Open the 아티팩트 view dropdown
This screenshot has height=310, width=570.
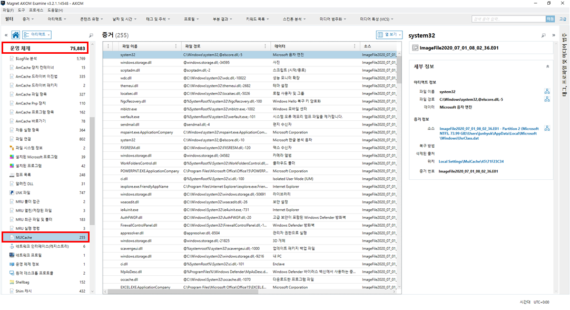click(x=37, y=35)
